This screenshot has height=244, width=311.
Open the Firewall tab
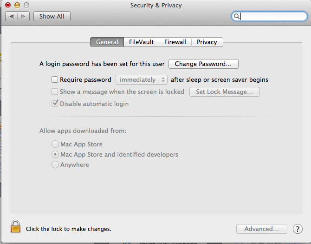tap(175, 42)
